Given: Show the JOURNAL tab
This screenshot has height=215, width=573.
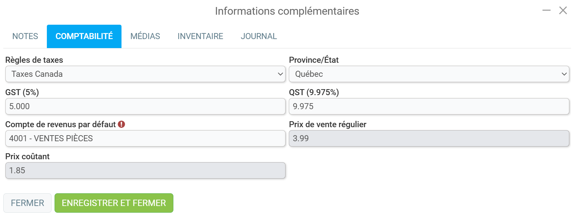Looking at the screenshot, I should [x=259, y=36].
